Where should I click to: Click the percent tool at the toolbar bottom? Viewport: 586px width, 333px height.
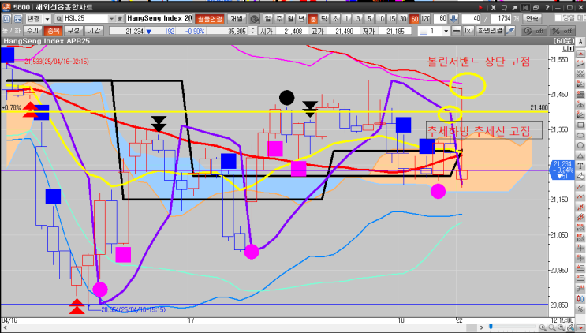tap(580, 309)
